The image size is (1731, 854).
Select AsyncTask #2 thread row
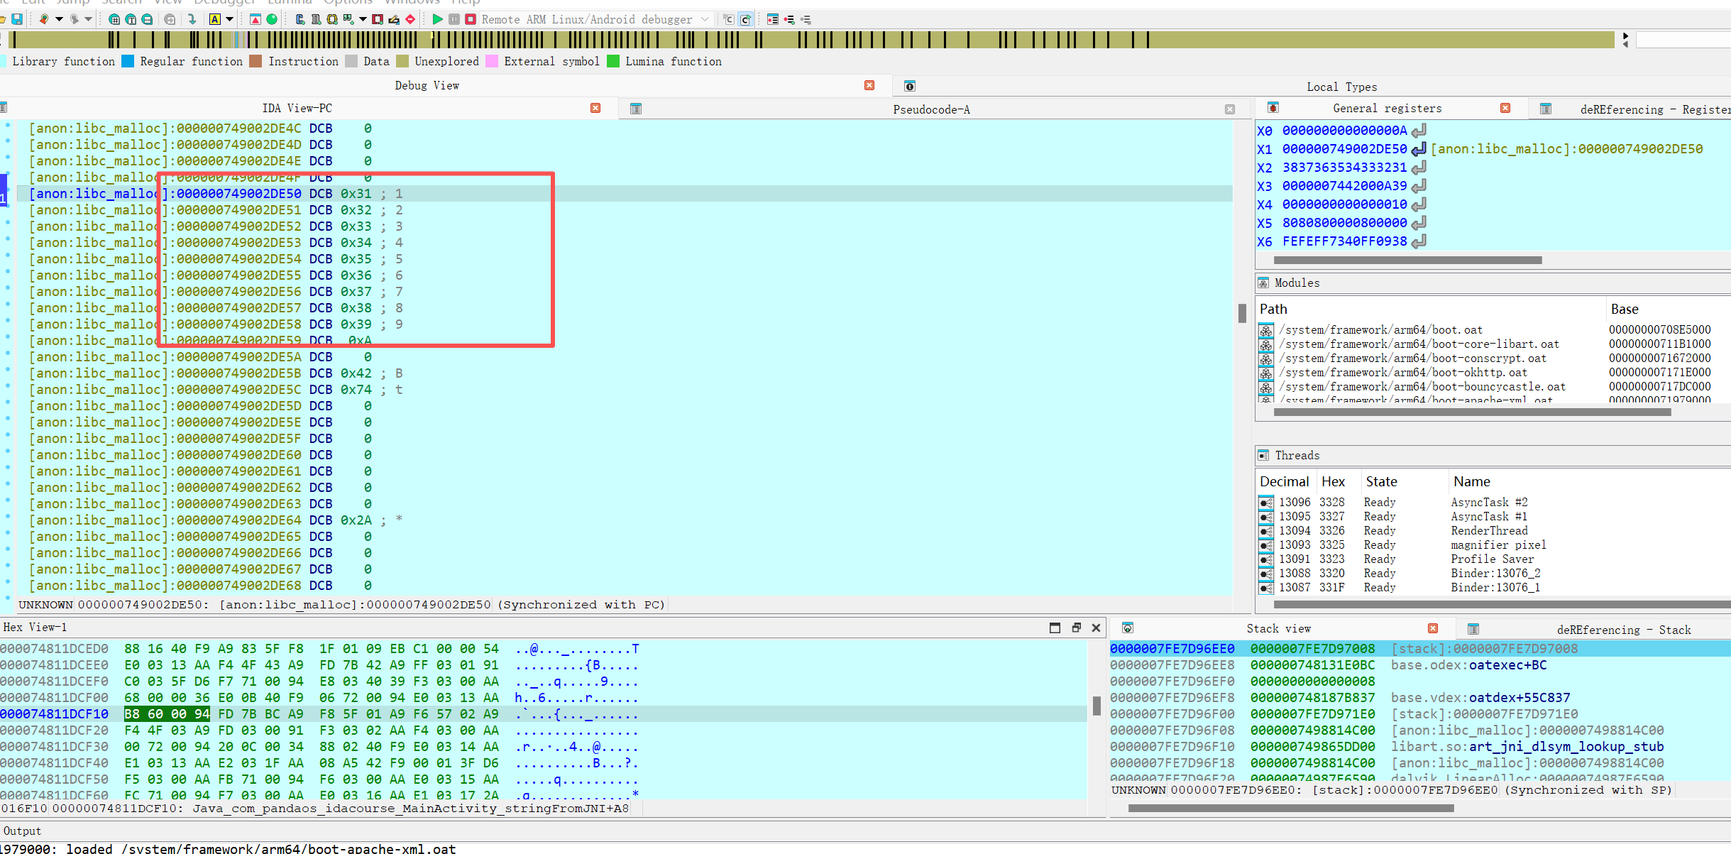pyautogui.click(x=1488, y=503)
